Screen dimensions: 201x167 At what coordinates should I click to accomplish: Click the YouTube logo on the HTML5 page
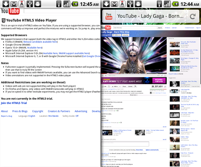(10, 11)
